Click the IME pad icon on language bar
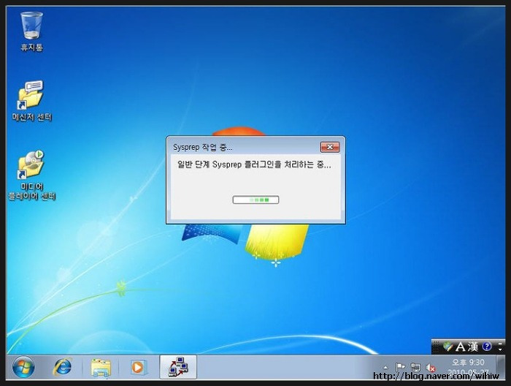The height and width of the screenshot is (386, 511). pyautogui.click(x=448, y=347)
